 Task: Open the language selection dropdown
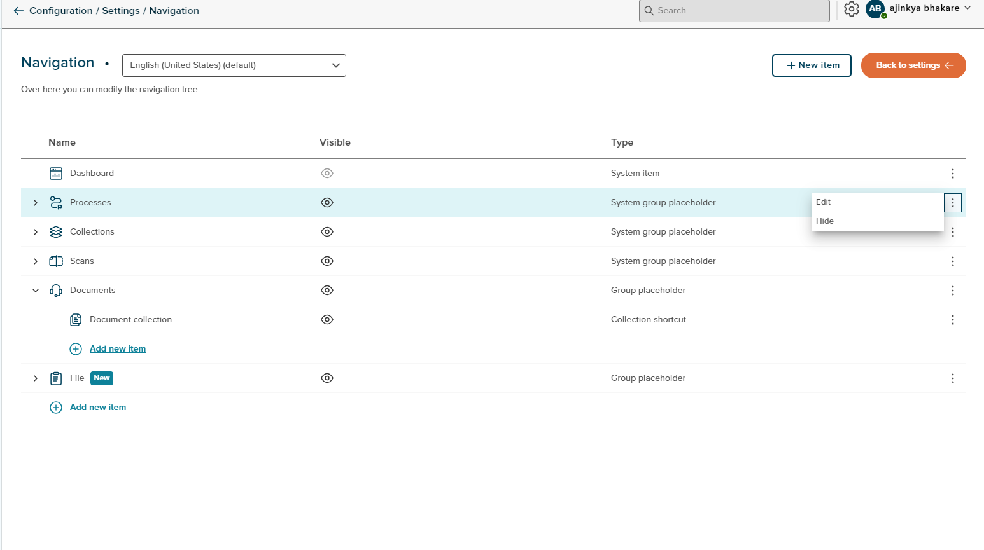[x=234, y=65]
